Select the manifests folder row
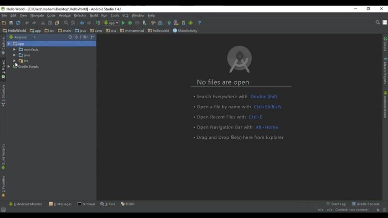 [x=51, y=49]
